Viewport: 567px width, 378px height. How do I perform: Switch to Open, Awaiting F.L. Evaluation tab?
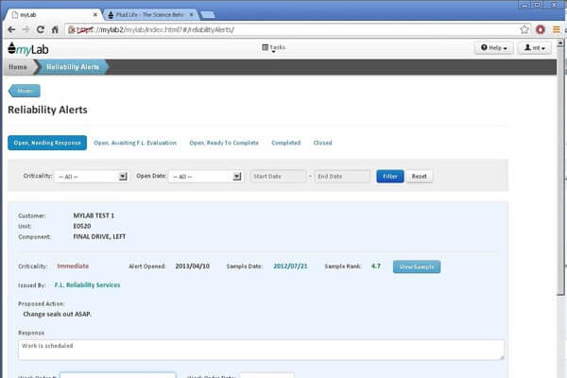(x=136, y=143)
